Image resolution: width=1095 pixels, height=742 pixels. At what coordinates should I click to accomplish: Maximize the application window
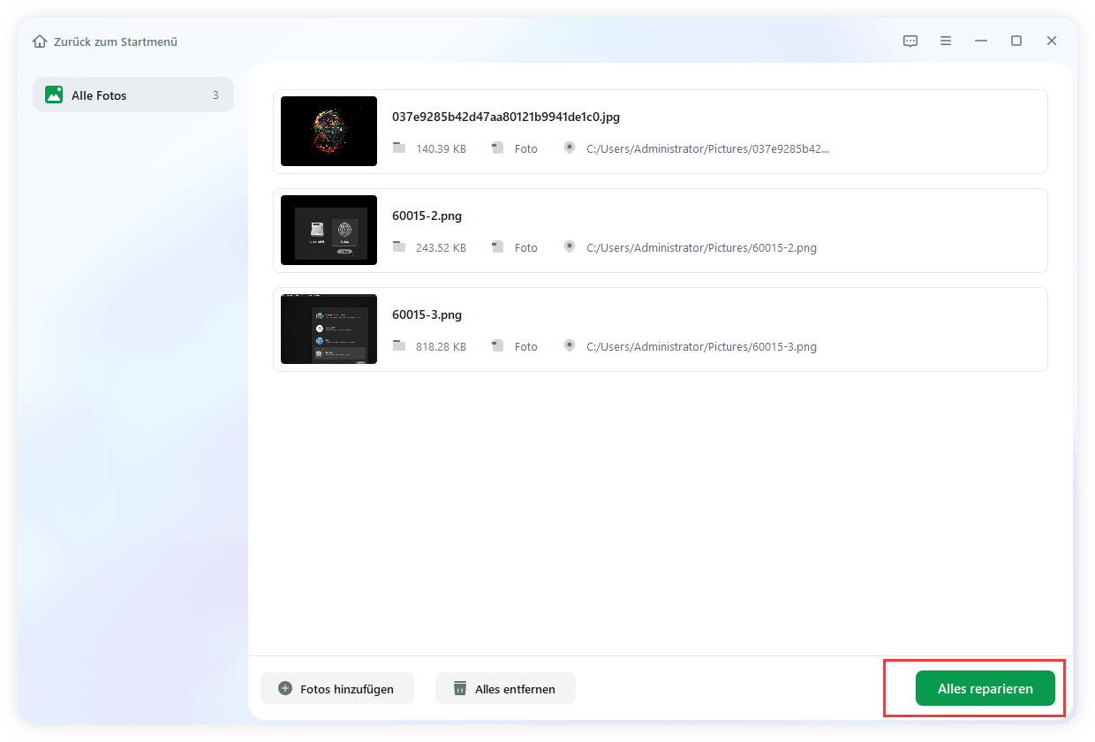click(x=1016, y=41)
